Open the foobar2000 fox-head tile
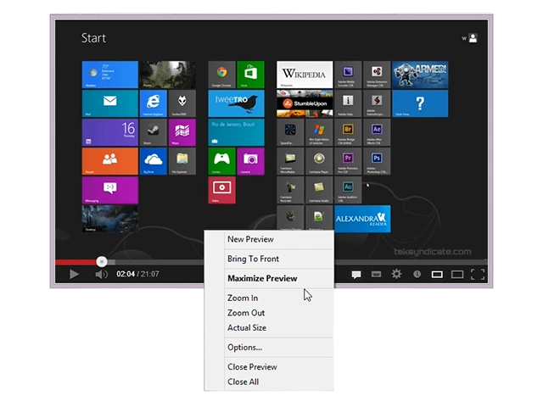The width and height of the screenshot is (543, 407). (x=182, y=103)
